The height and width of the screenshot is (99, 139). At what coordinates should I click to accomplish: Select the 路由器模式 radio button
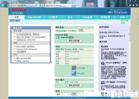[57, 31]
